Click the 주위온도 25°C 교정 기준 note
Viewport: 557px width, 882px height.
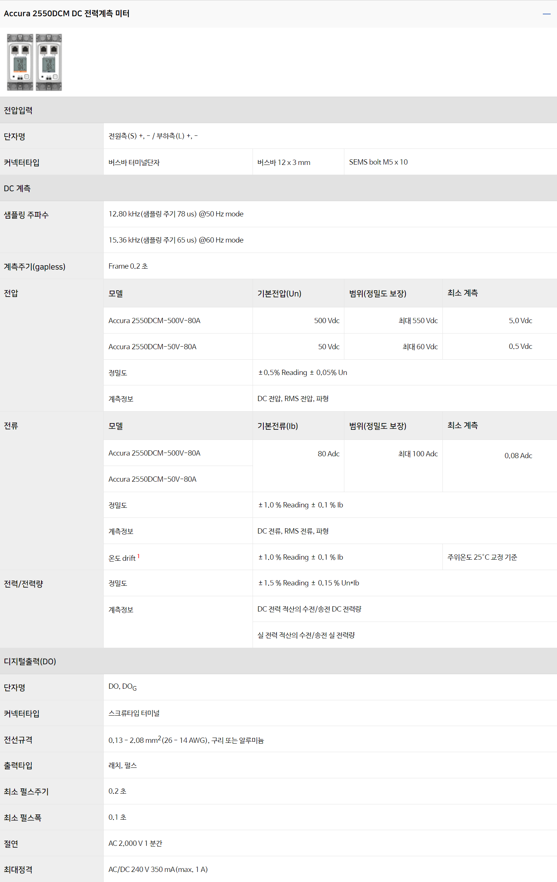[482, 557]
